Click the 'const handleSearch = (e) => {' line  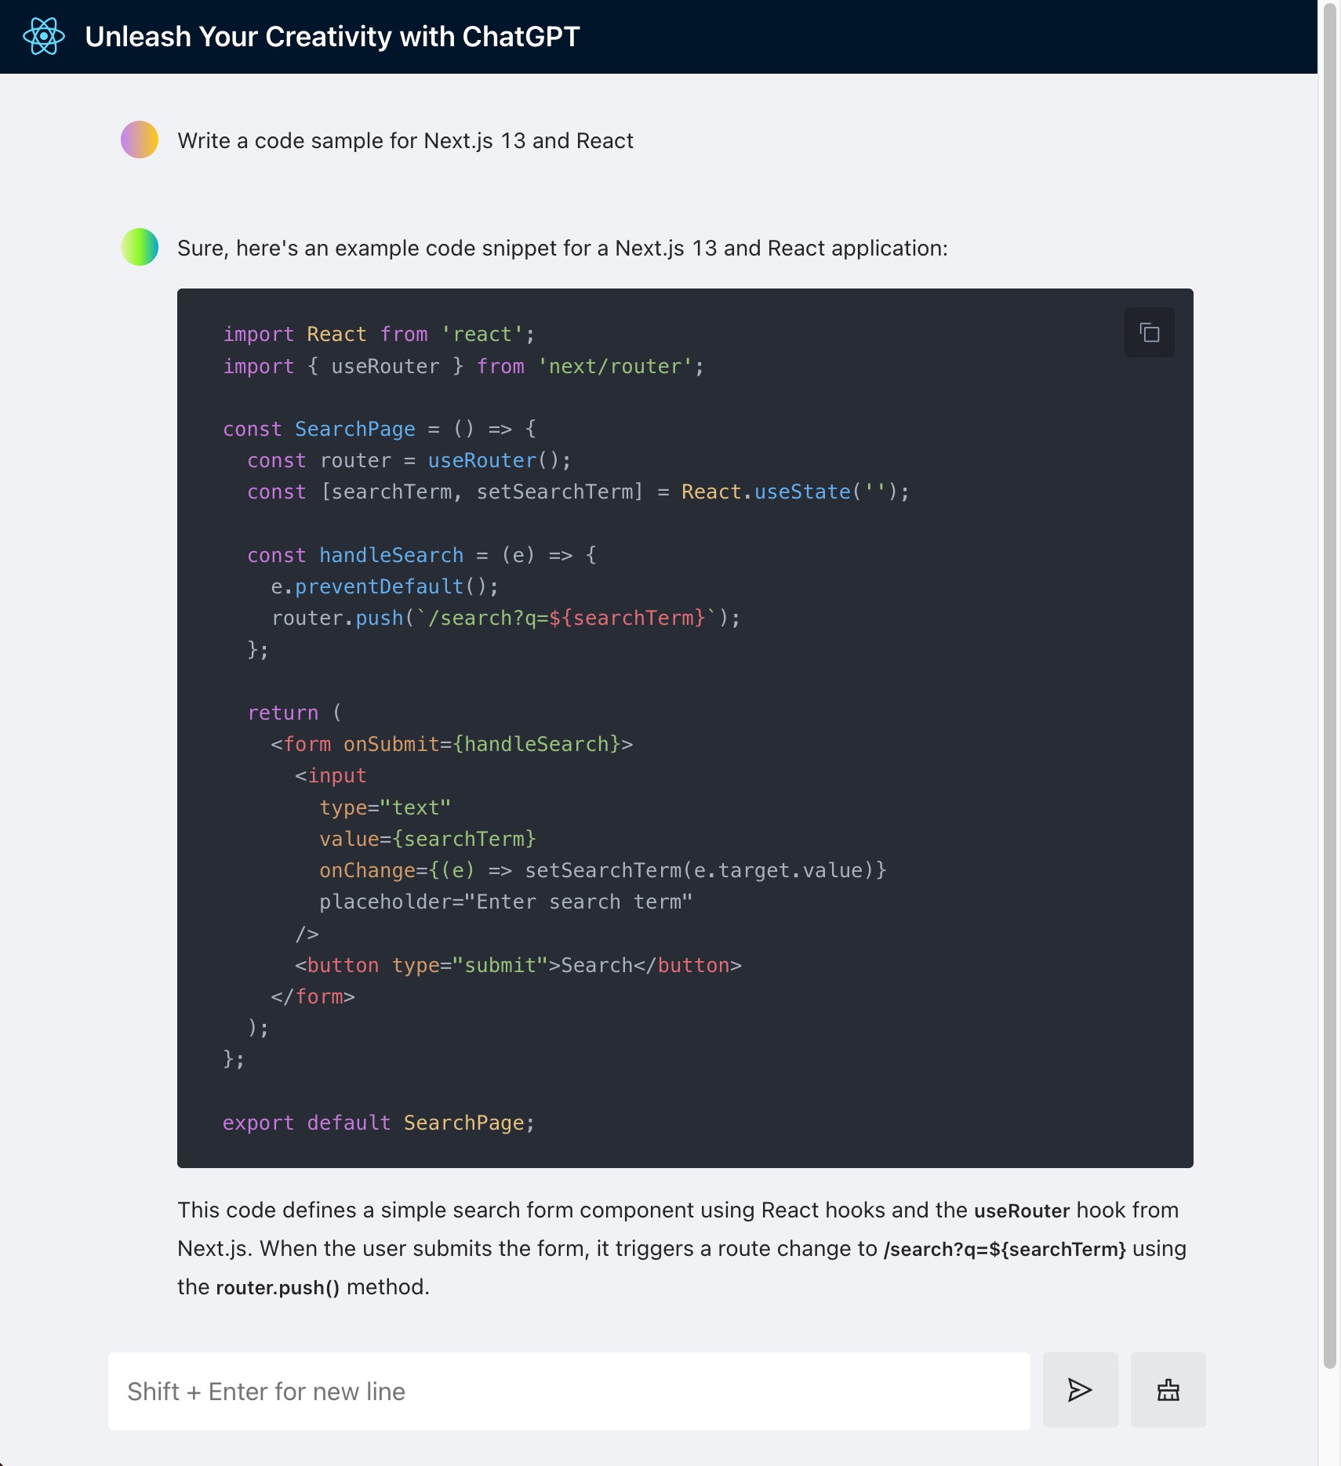point(422,555)
